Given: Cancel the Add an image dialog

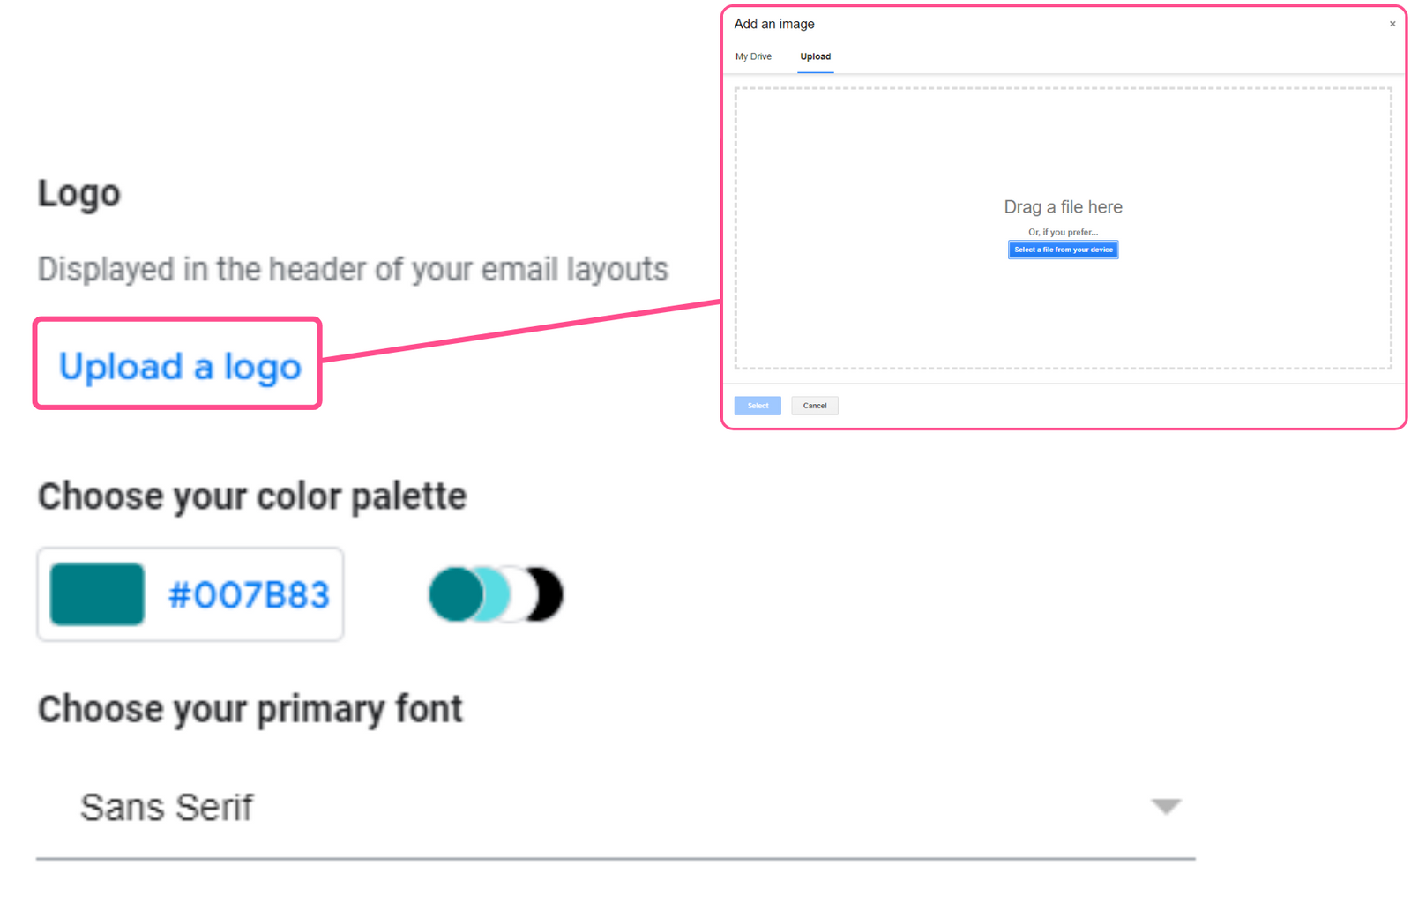Looking at the screenshot, I should click(814, 406).
